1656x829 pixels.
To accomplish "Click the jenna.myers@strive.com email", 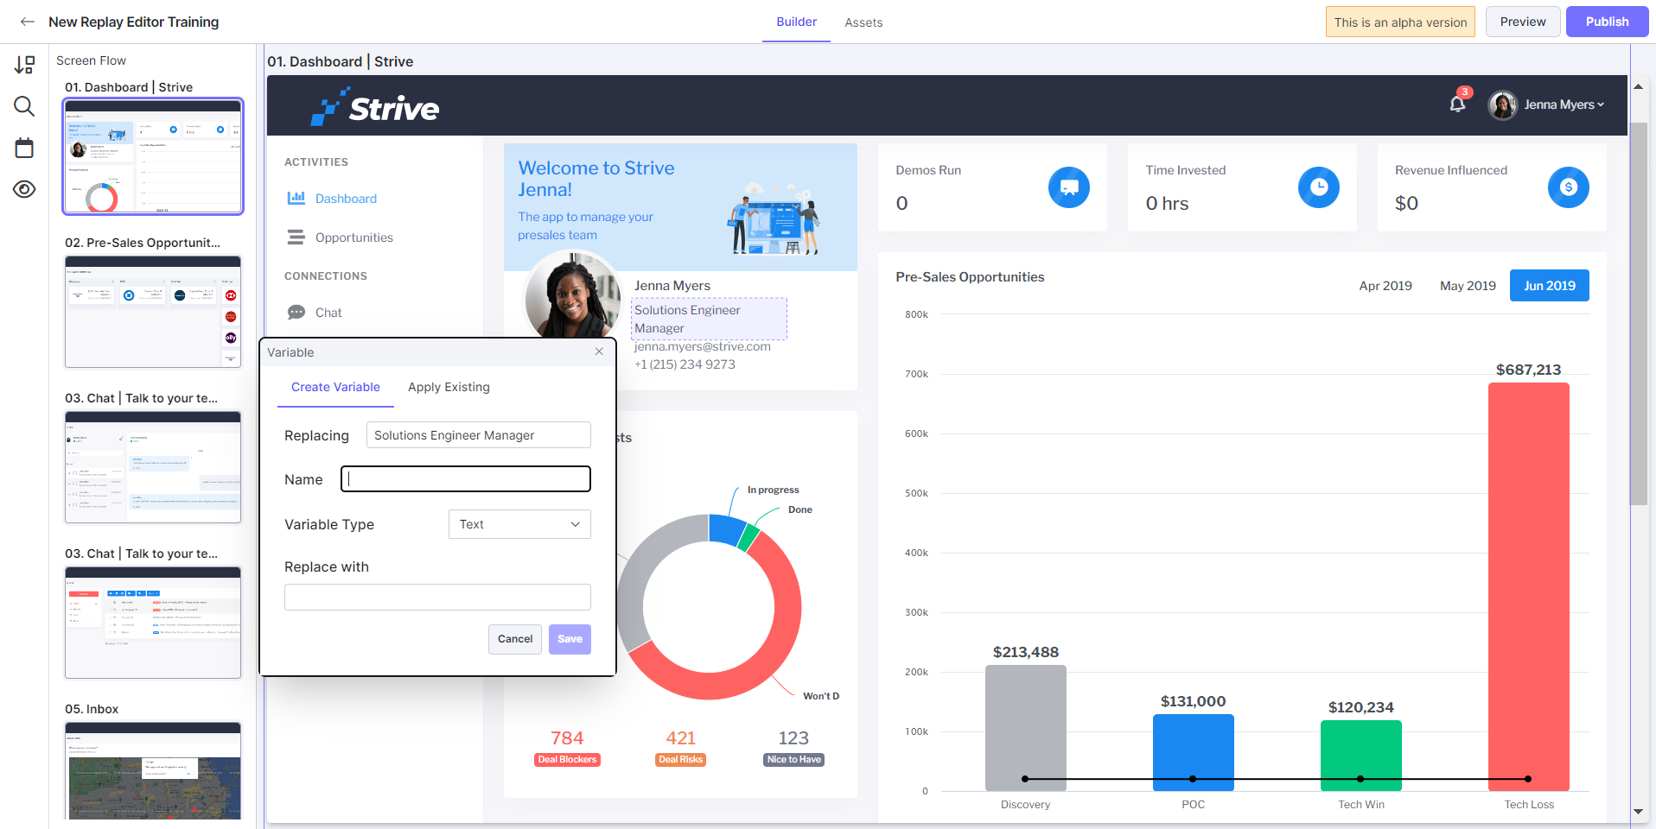I will [x=702, y=346].
